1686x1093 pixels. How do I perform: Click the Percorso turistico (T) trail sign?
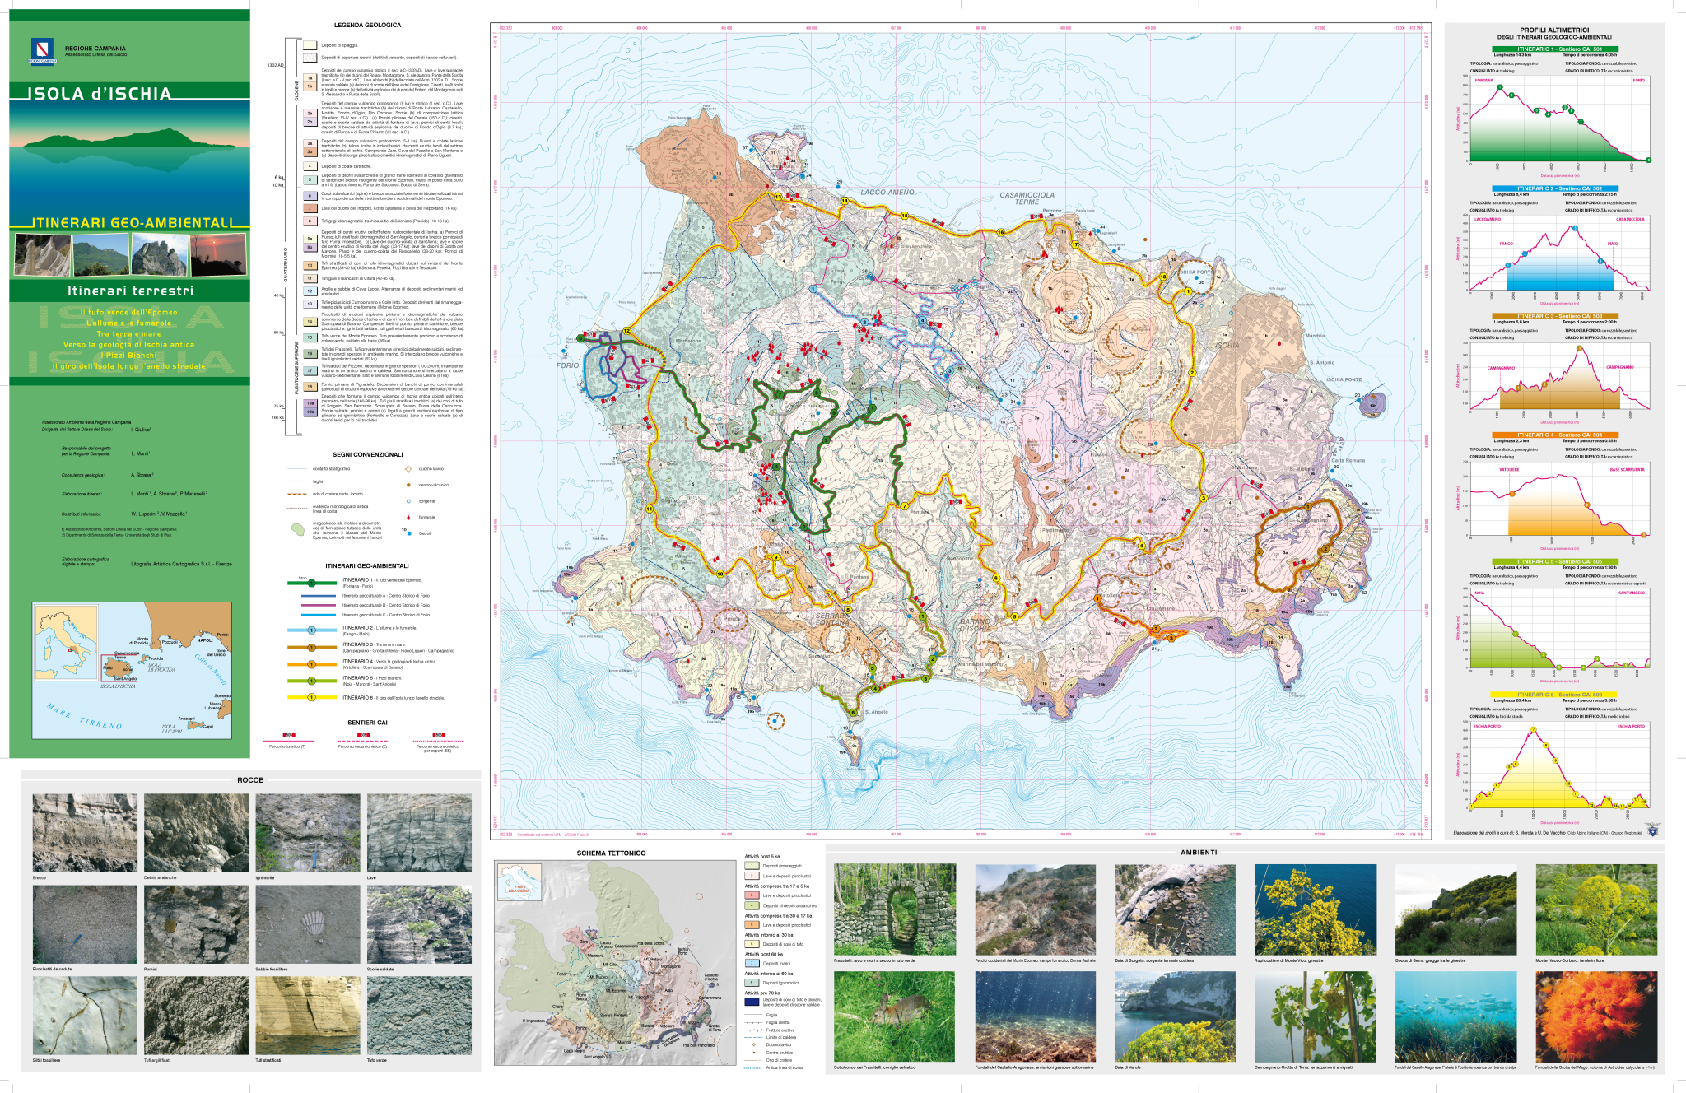click(288, 735)
